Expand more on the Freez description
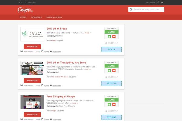Image resolution: width=182 pixels, height=121 pixels. click(x=88, y=33)
